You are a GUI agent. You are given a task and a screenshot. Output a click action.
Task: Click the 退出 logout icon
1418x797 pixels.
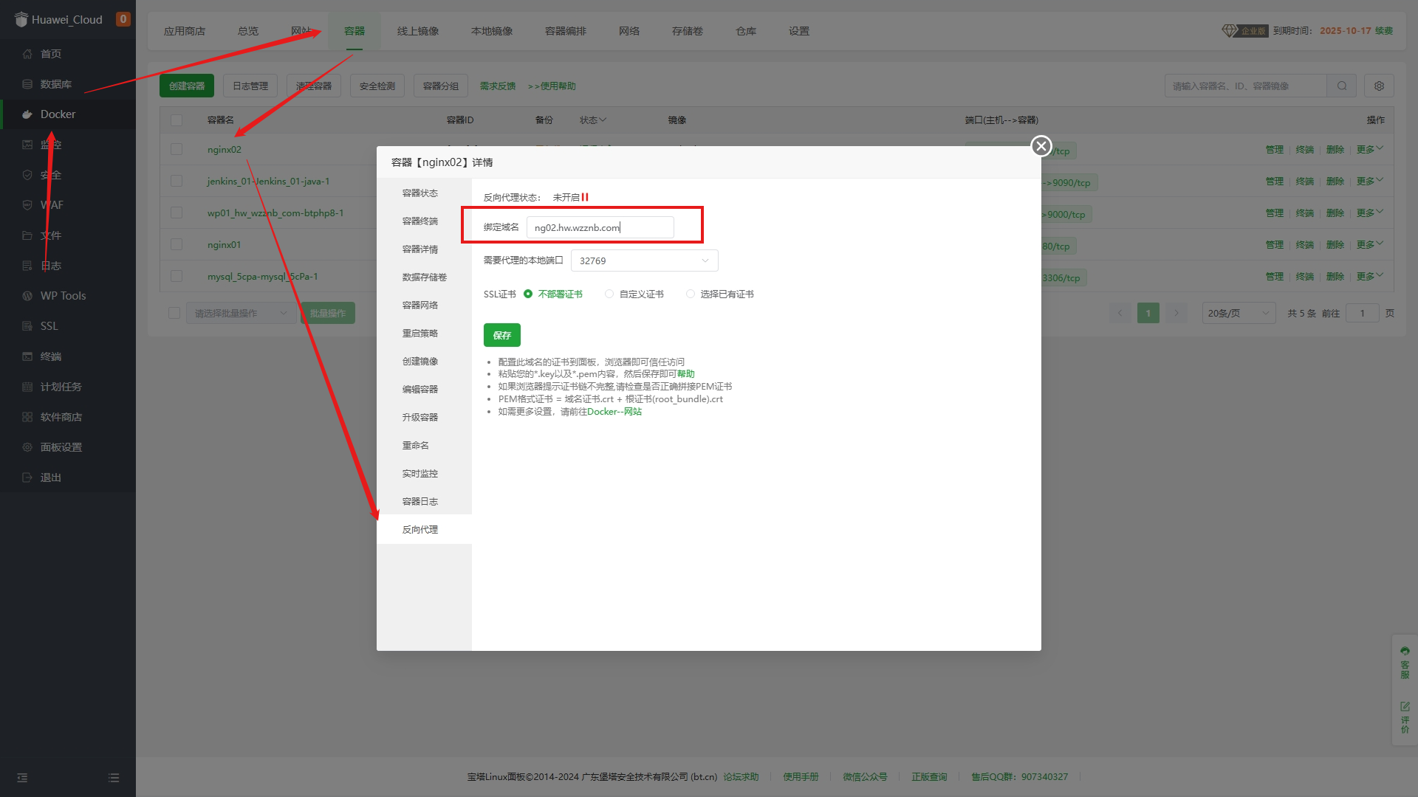[x=27, y=477]
